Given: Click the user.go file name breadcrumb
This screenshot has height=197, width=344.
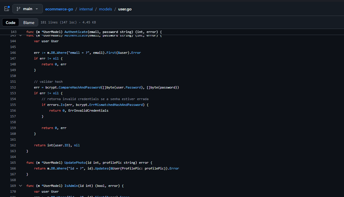Looking at the screenshot, I should tap(125, 9).
